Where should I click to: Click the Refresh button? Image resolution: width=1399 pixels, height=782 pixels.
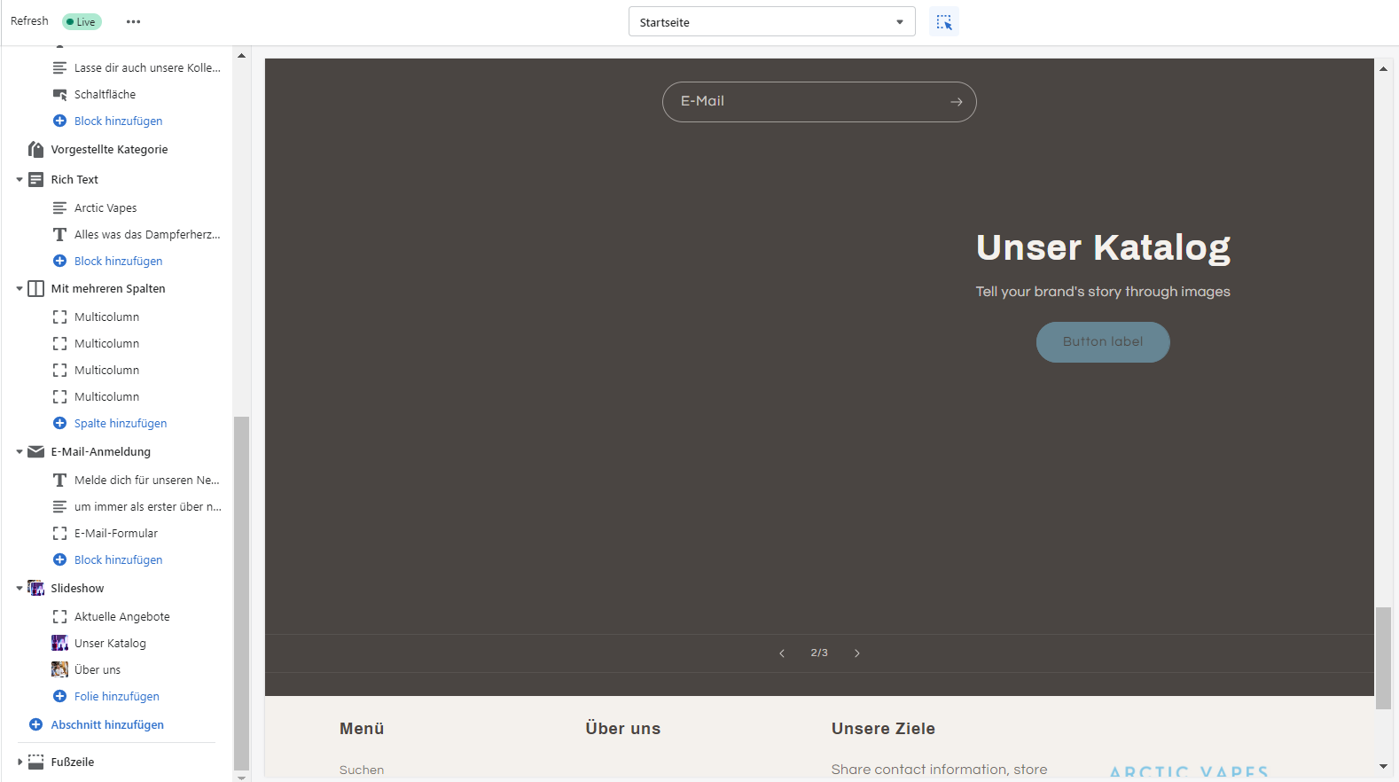[x=29, y=21]
